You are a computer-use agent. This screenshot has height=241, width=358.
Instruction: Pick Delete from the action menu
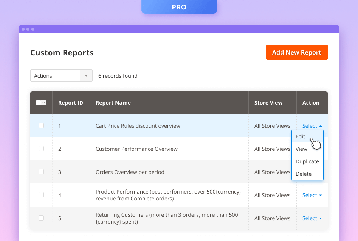[304, 174]
